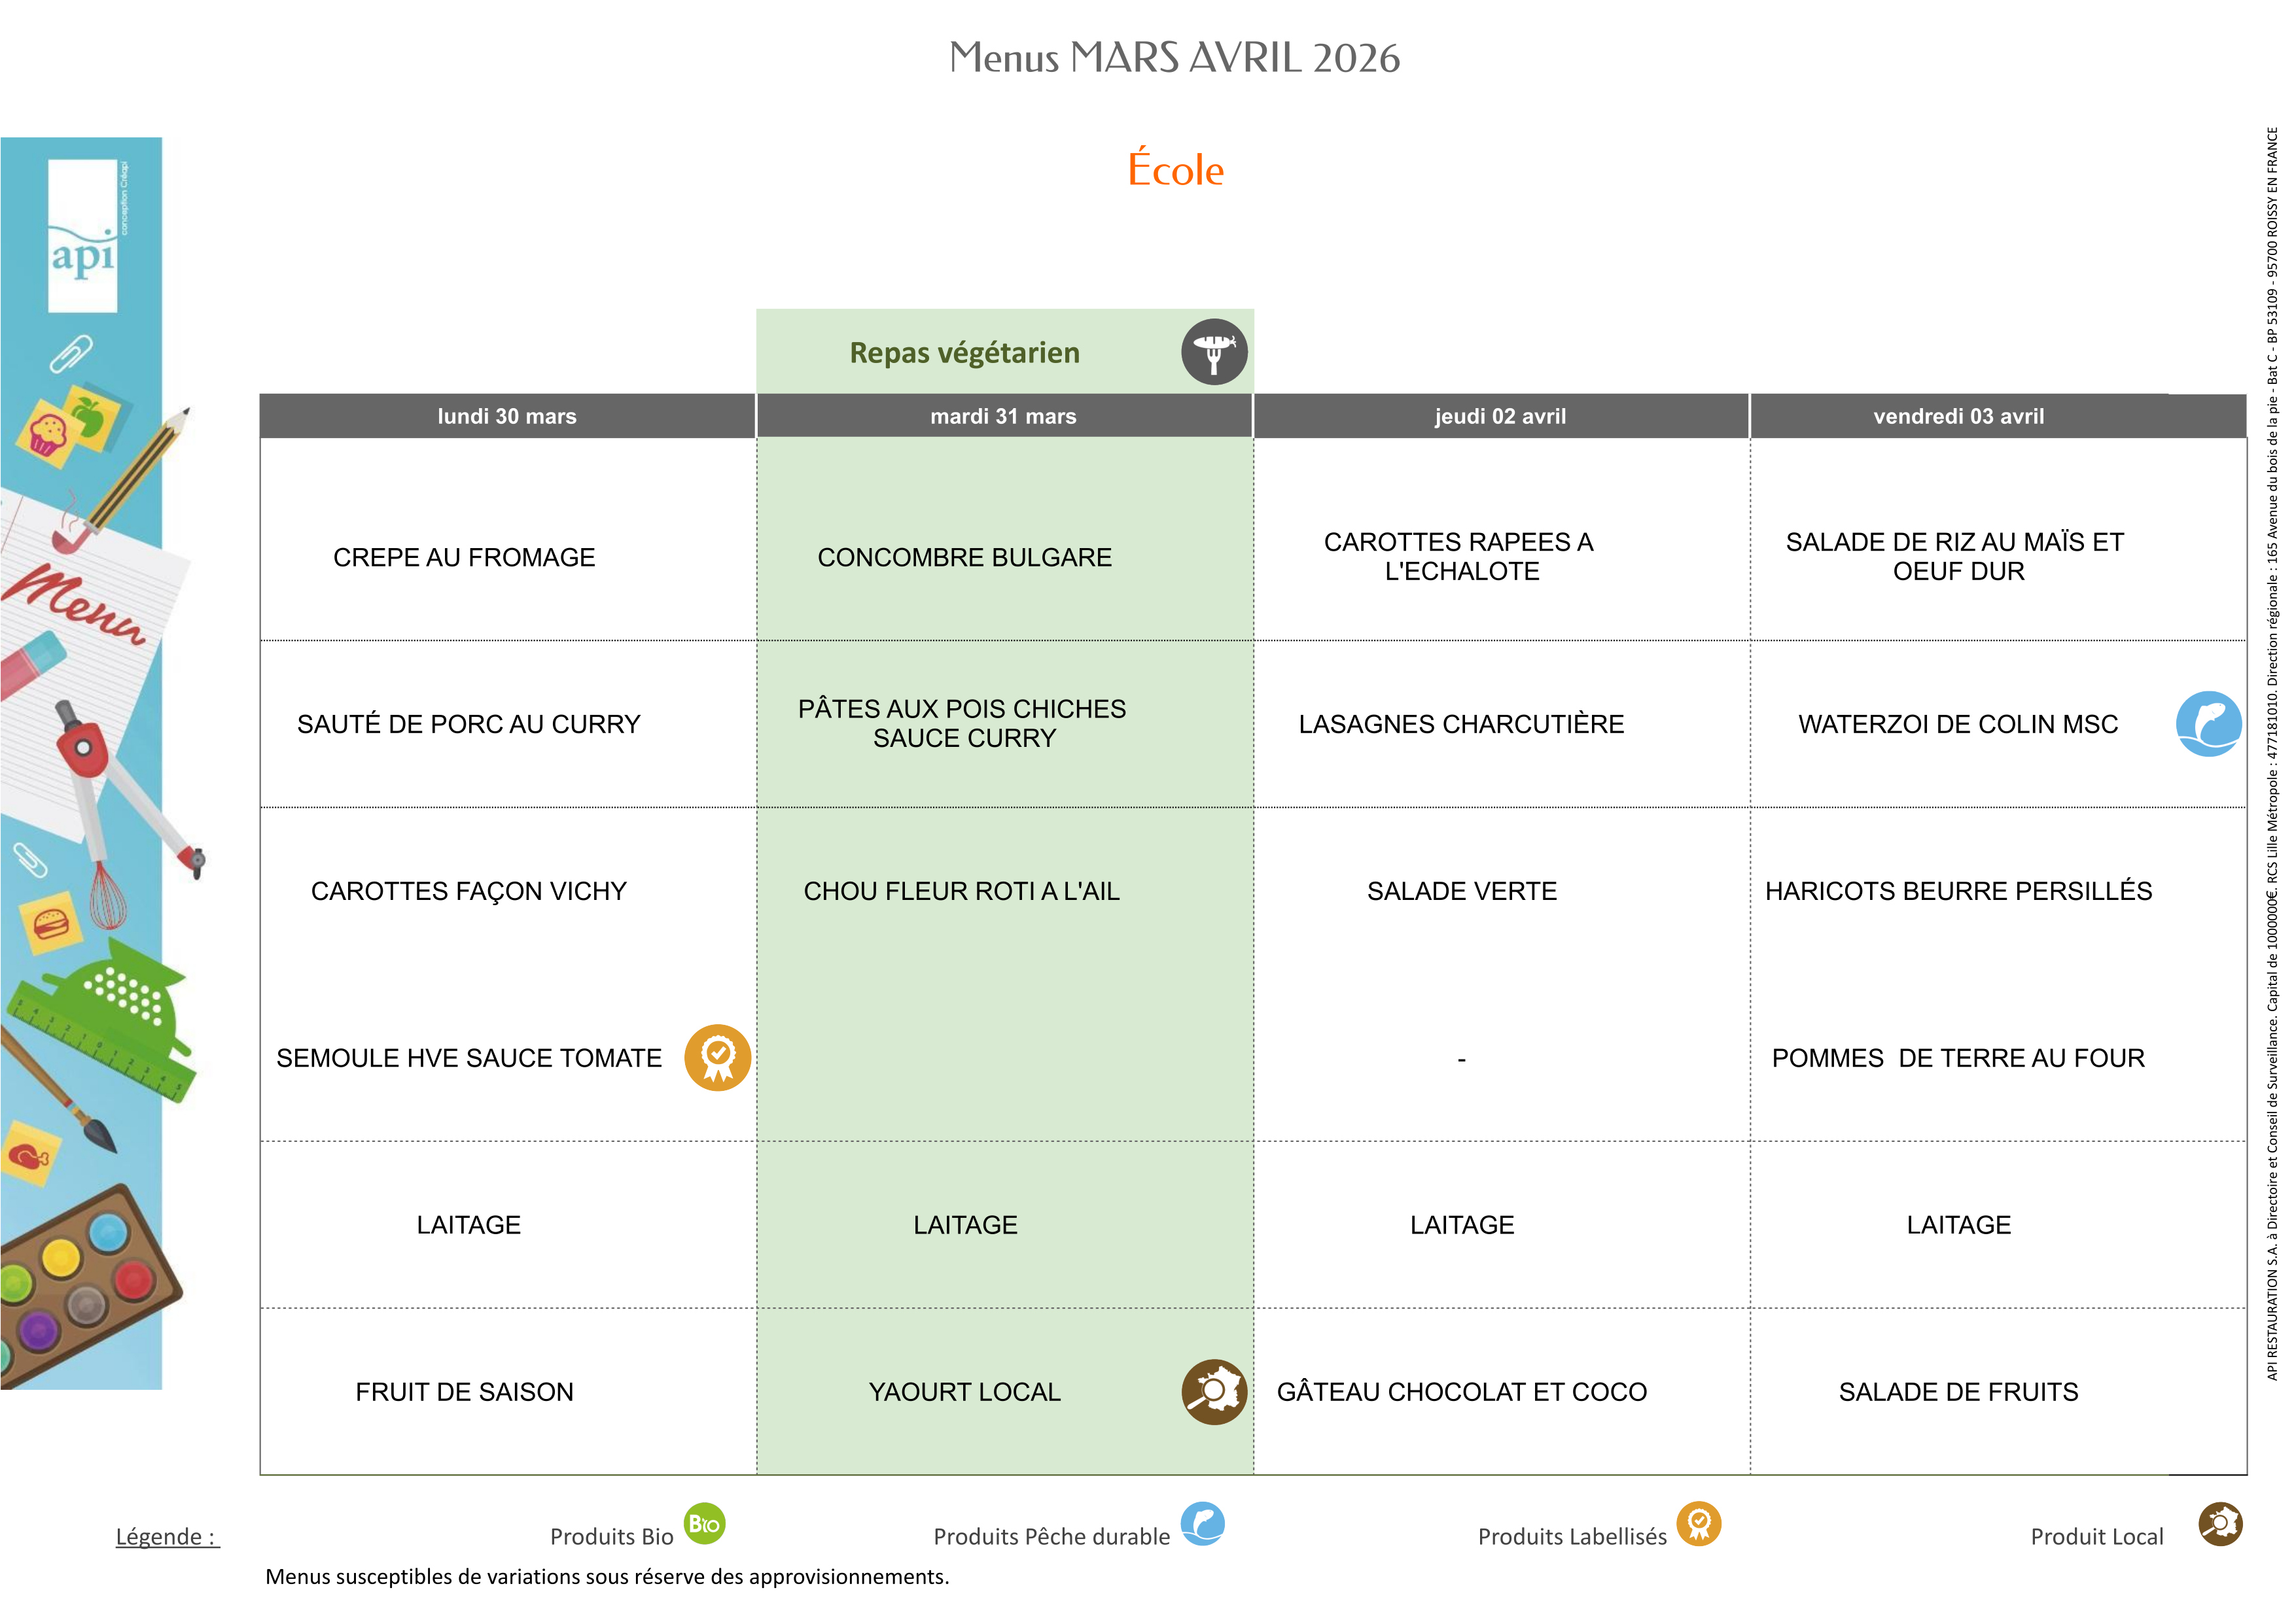The image size is (2296, 1622).
Task: Click the LASAGNES CHARCUTIÈRE menu cell
Action: pyautogui.click(x=1460, y=723)
